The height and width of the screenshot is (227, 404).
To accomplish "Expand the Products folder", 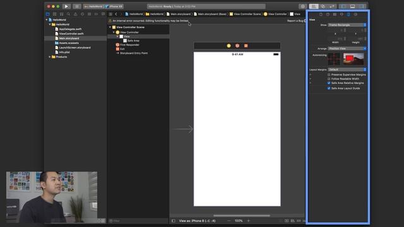I will (x=50, y=57).
